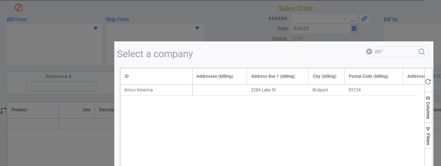Click the Bill From label link
The image size is (441, 166).
tap(17, 19)
